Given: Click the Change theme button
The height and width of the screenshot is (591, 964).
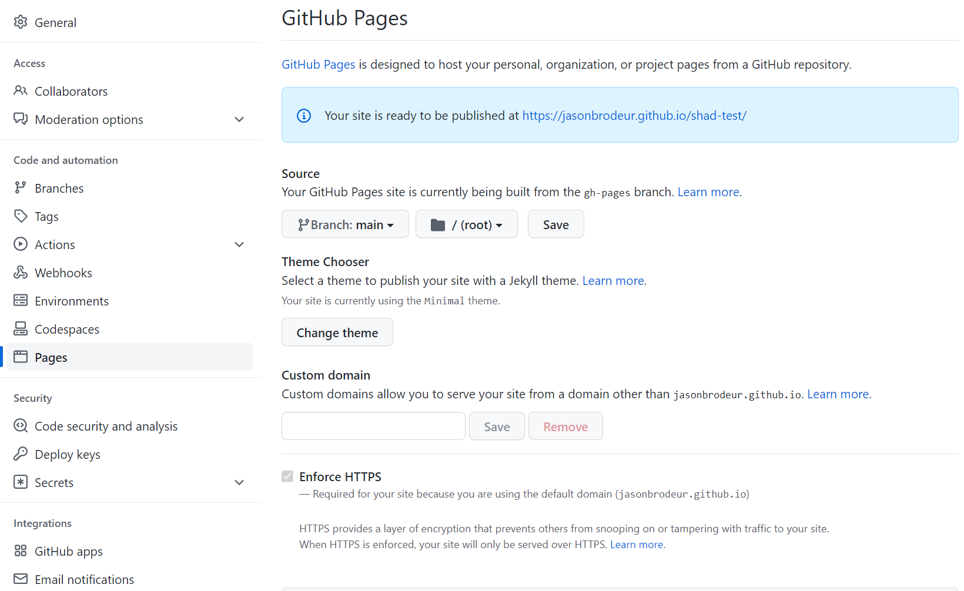Looking at the screenshot, I should pyautogui.click(x=337, y=333).
